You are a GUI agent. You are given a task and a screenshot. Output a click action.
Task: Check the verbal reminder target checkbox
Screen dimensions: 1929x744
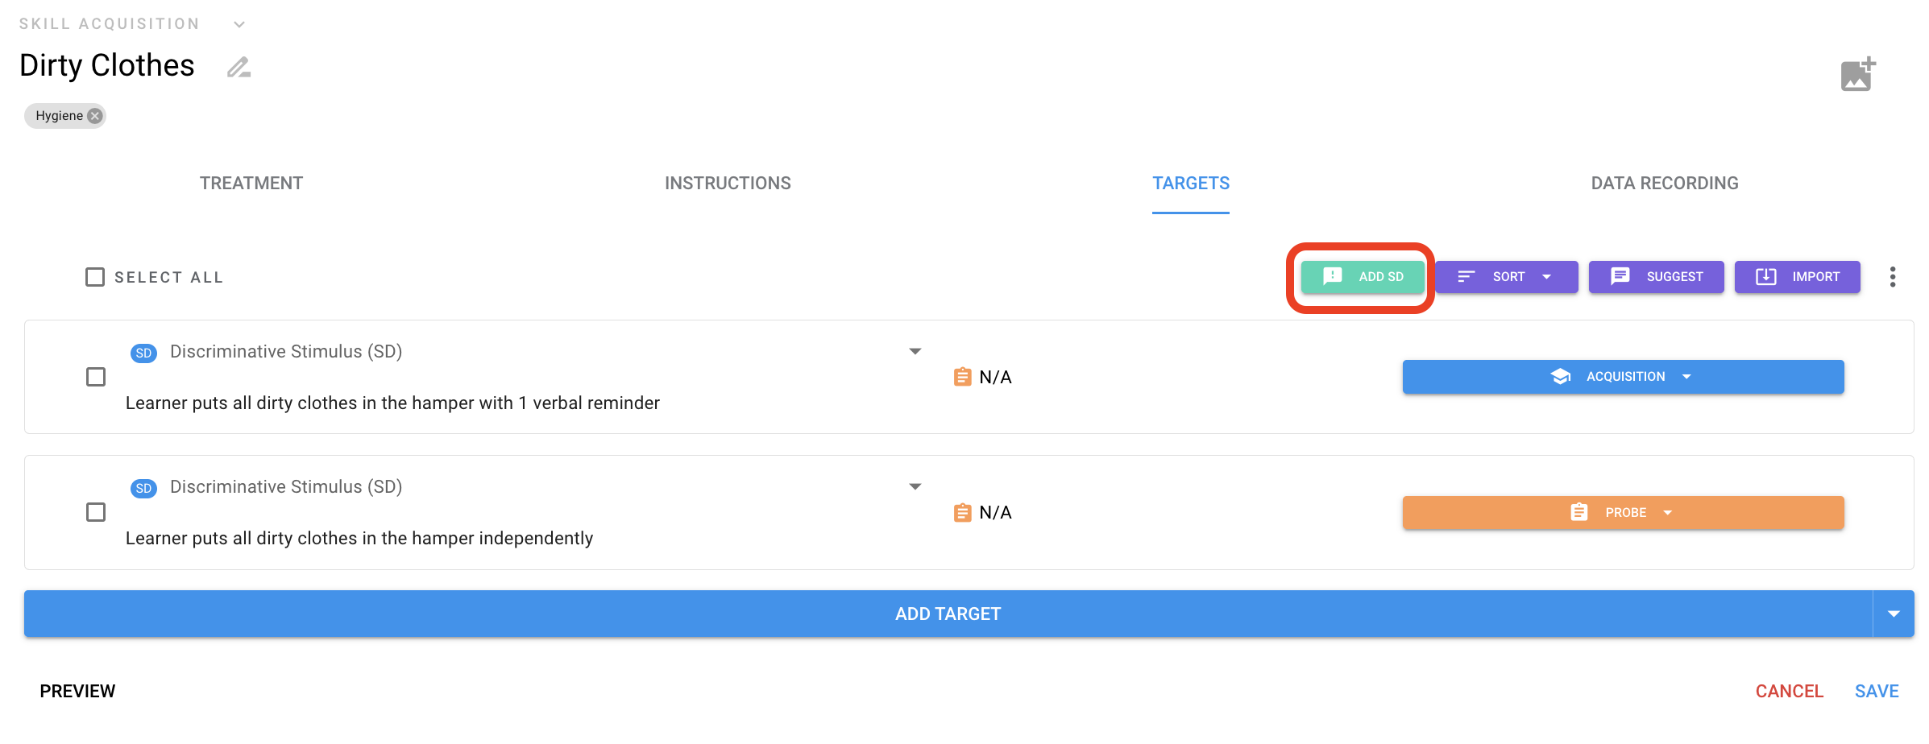[96, 377]
